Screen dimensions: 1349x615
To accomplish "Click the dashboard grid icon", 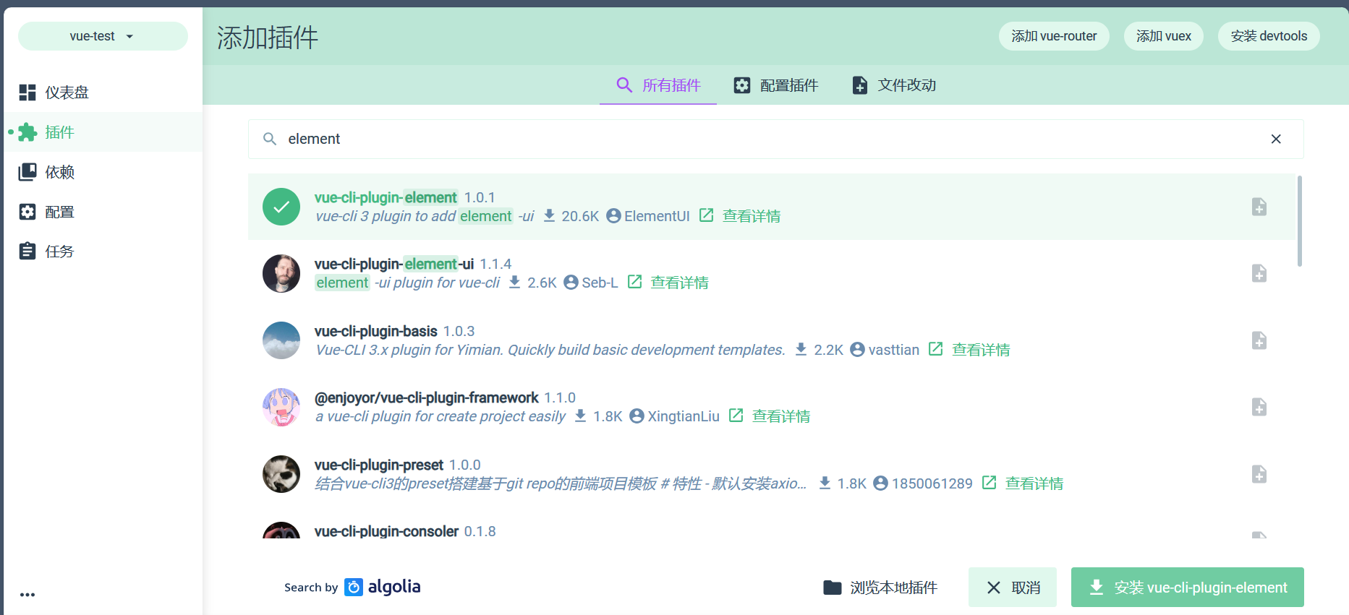I will pos(27,93).
